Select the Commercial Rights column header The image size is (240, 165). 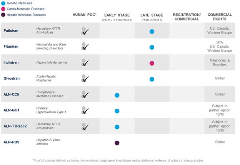[220, 17]
